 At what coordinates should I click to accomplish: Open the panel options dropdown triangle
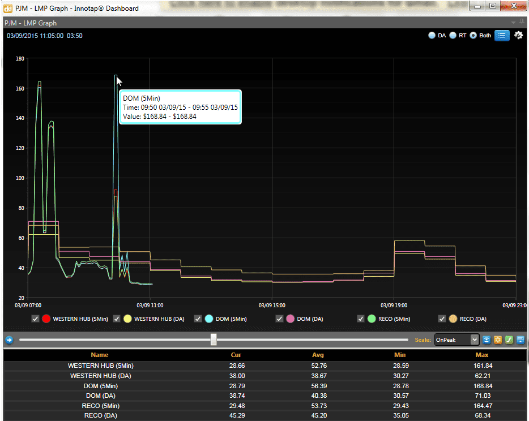click(x=513, y=23)
